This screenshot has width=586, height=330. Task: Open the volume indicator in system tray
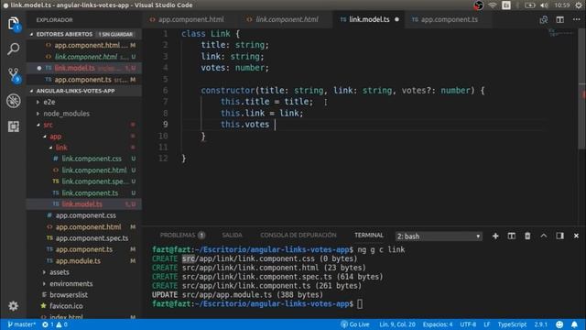pos(544,5)
